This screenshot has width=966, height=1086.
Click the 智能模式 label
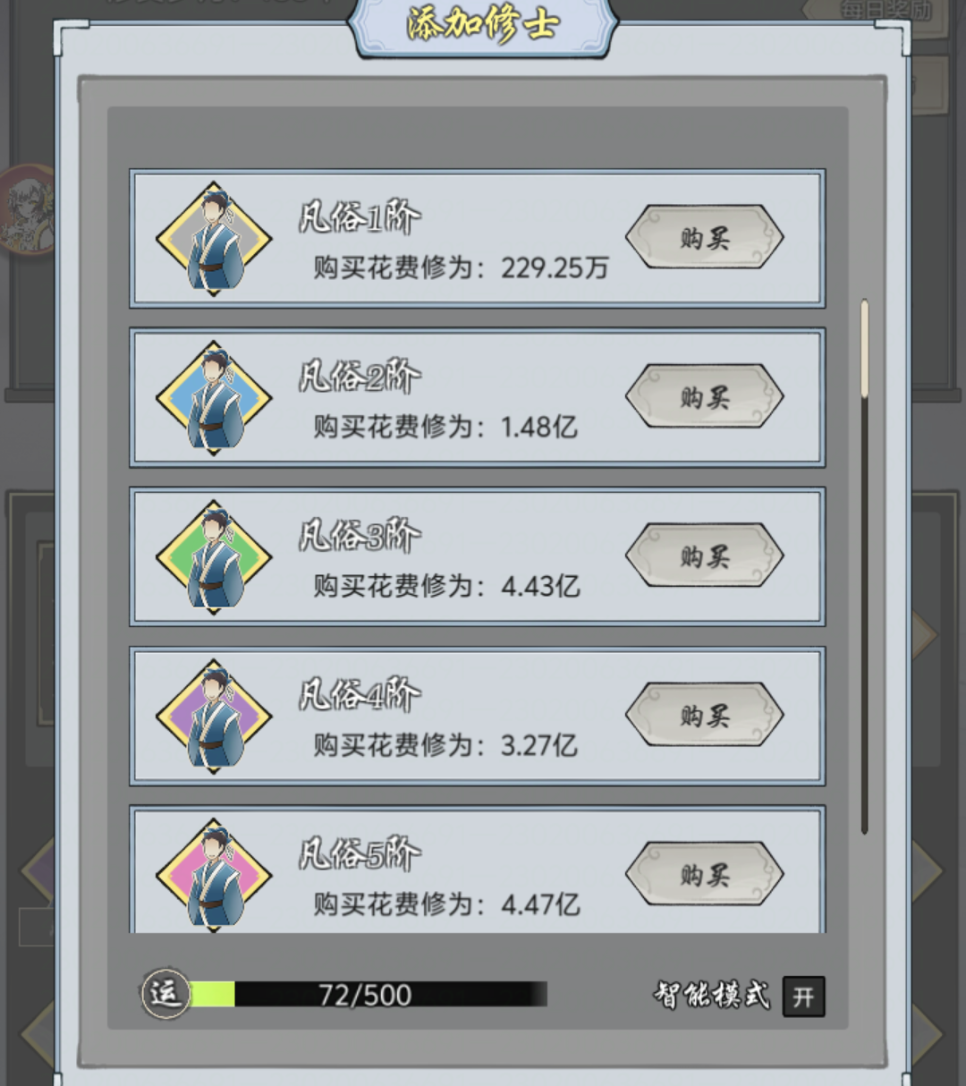[x=712, y=995]
